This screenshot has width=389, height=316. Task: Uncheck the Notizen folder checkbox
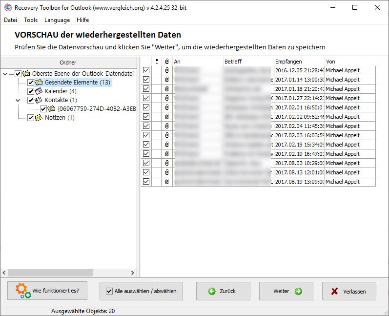[x=31, y=118]
